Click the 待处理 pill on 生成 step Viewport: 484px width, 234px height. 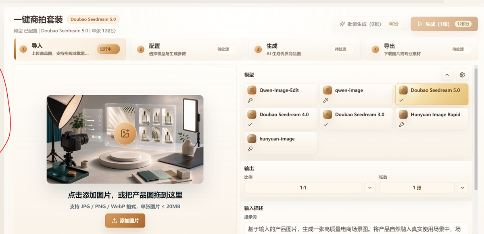343,49
